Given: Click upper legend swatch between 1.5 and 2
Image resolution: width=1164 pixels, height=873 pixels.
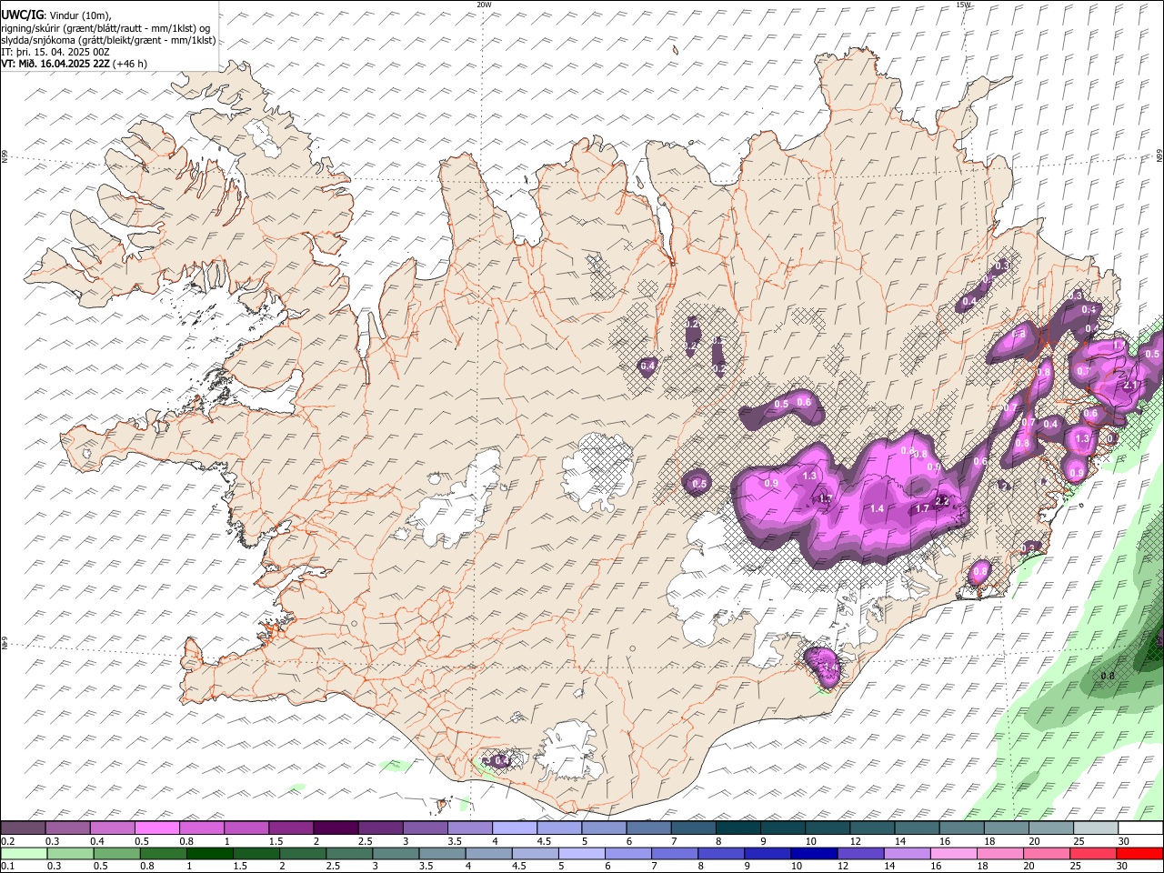Looking at the screenshot, I should coord(291,828).
